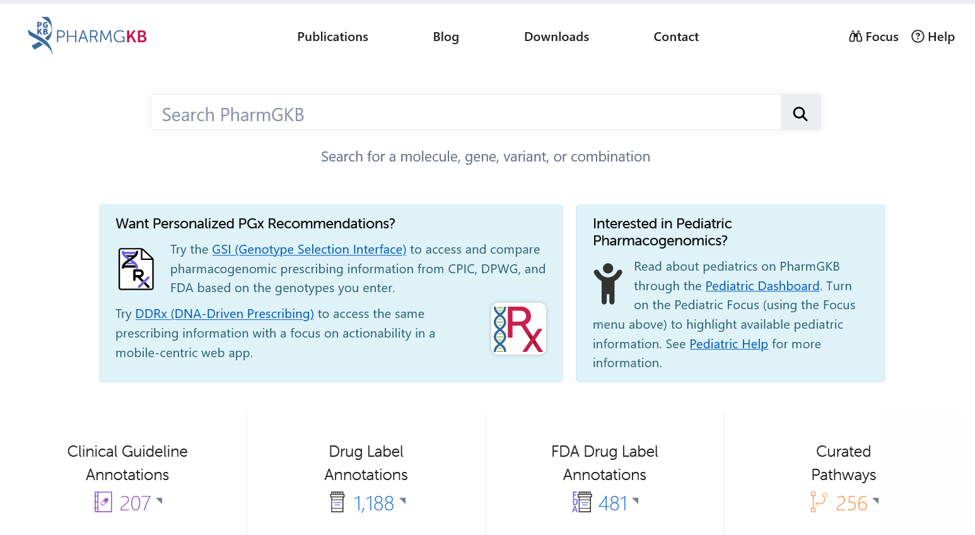Open the Publications menu item
The width and height of the screenshot is (975, 535).
[x=332, y=37]
